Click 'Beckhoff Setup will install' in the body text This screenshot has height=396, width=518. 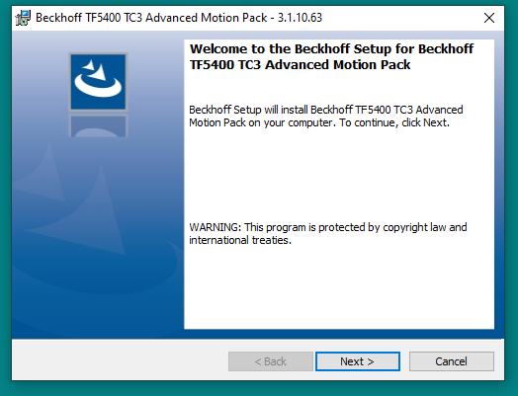point(248,110)
